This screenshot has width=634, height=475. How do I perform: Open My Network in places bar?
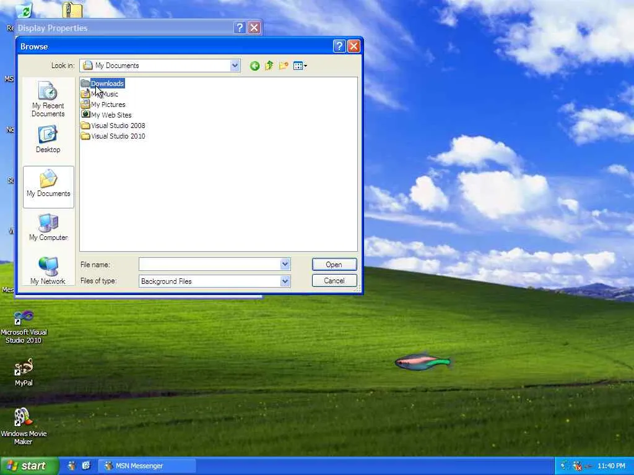click(x=48, y=271)
